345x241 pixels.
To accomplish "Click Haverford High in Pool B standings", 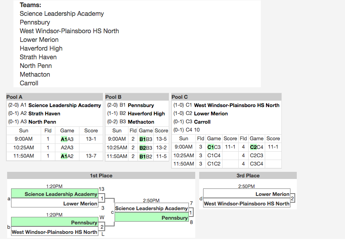I will pos(146,114).
